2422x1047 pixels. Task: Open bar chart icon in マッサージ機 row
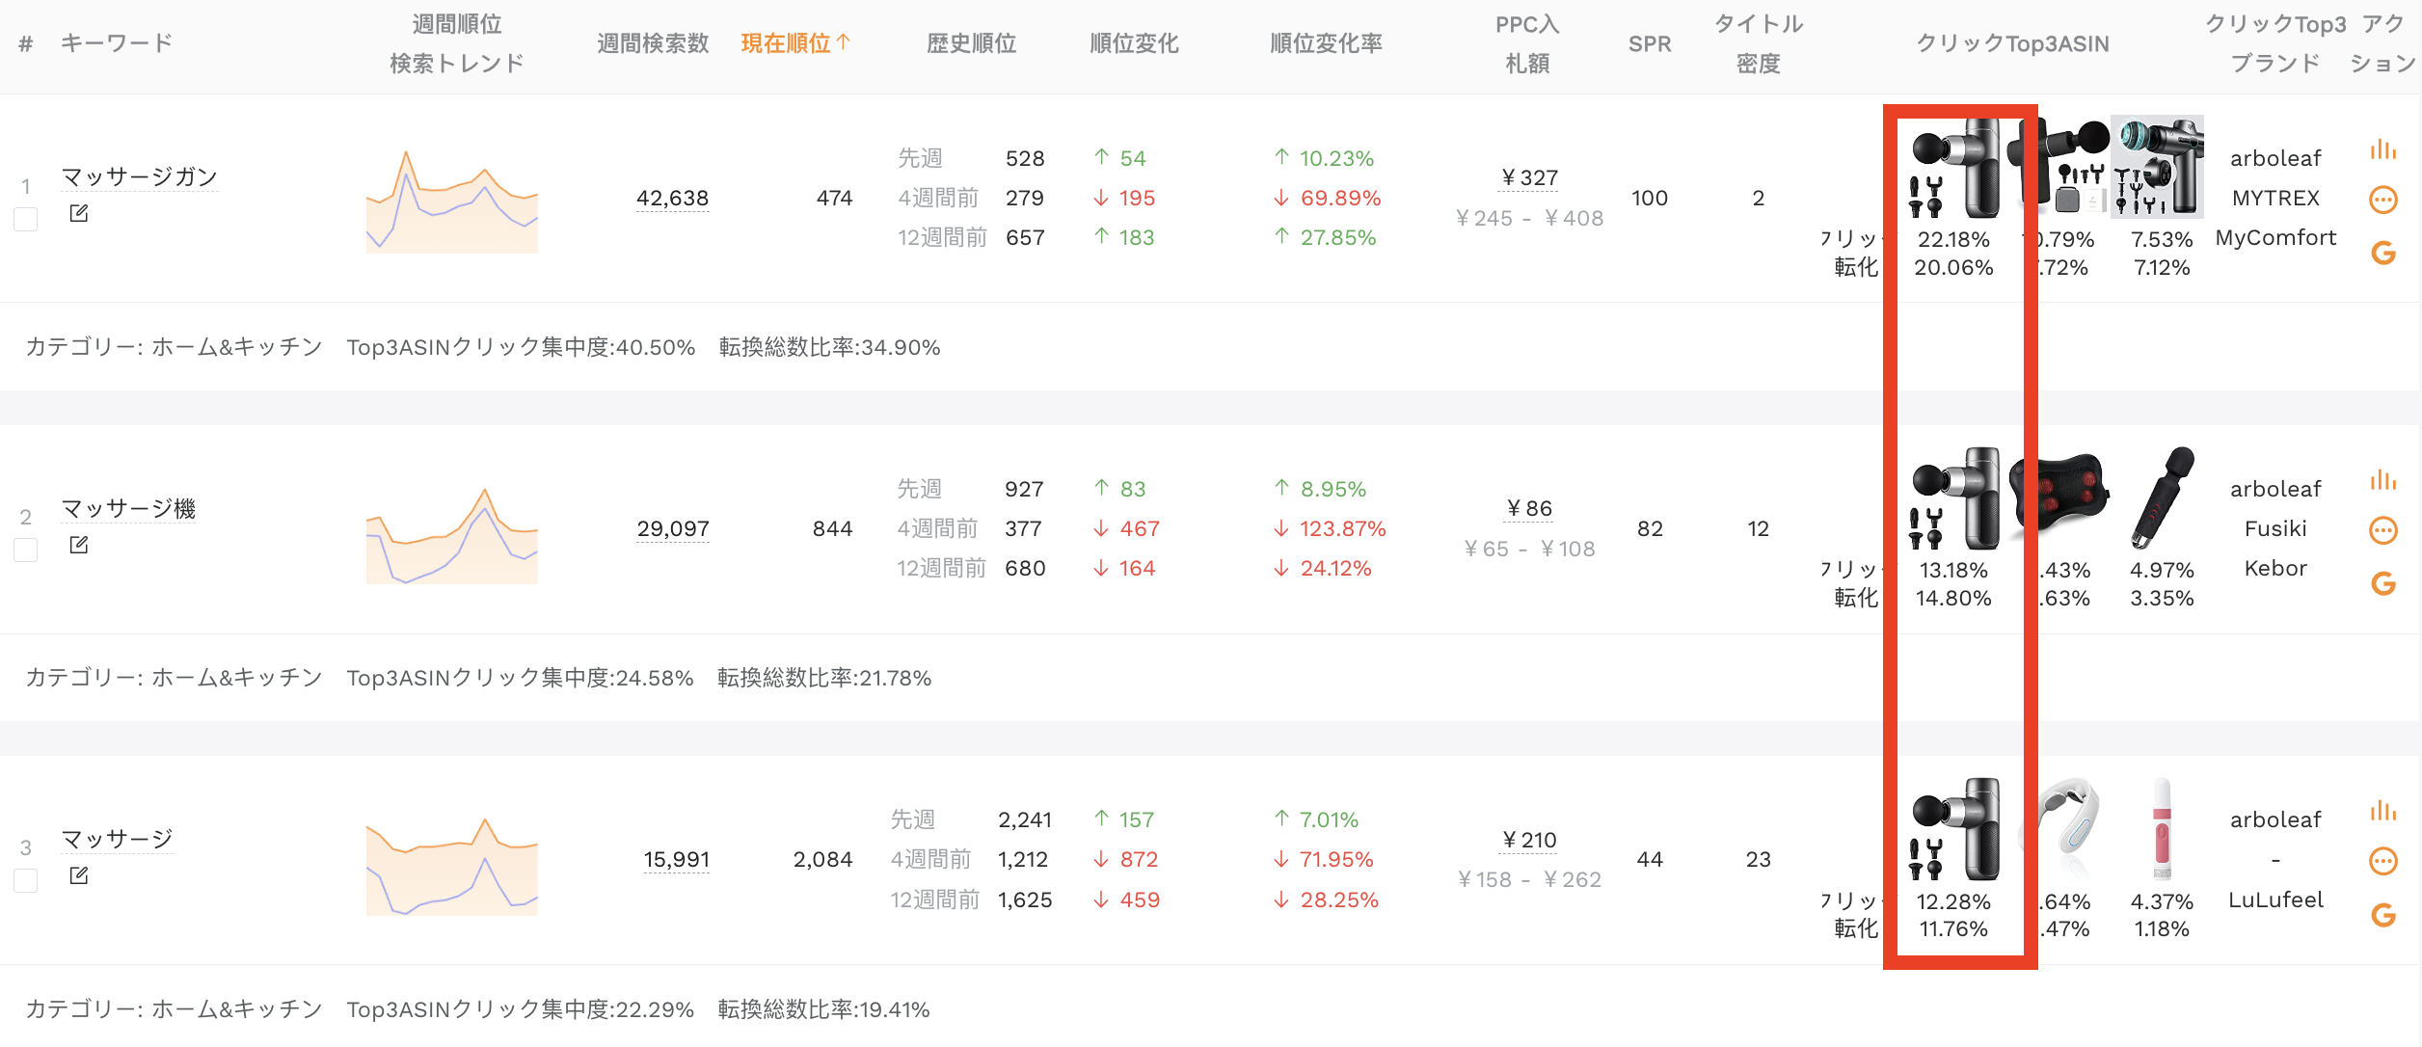tap(2382, 480)
